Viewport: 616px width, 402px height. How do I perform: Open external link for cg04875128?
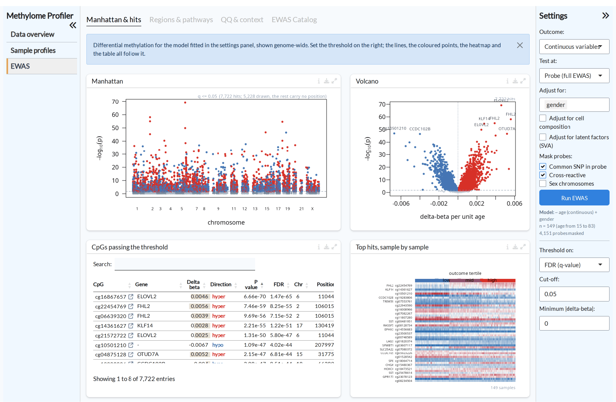click(x=131, y=355)
